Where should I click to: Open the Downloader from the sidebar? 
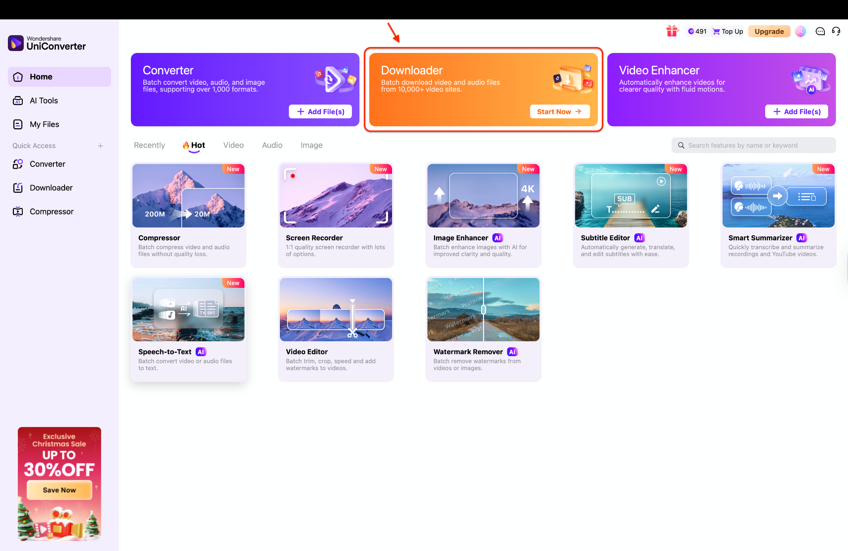[51, 187]
